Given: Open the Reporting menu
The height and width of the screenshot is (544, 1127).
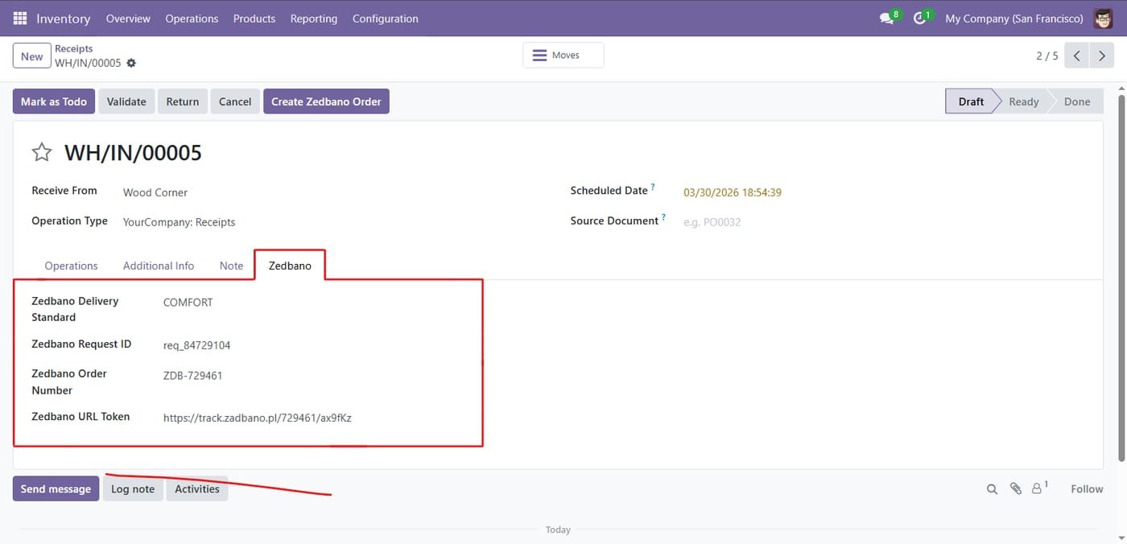Looking at the screenshot, I should pyautogui.click(x=314, y=18).
